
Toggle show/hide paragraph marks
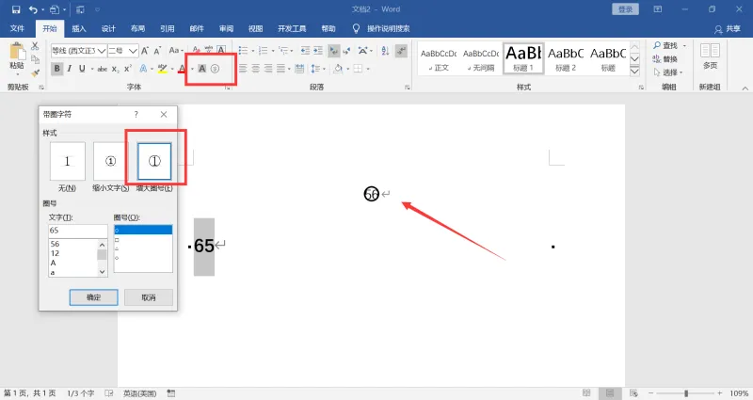[402, 51]
